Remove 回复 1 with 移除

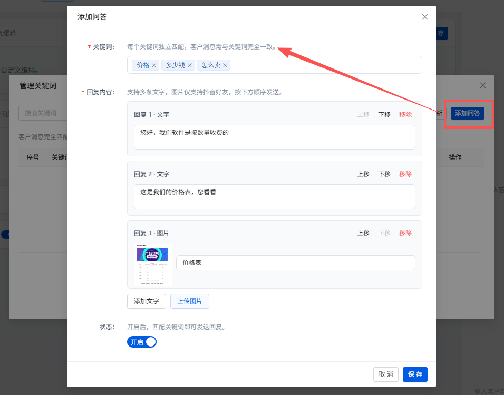[x=405, y=115]
